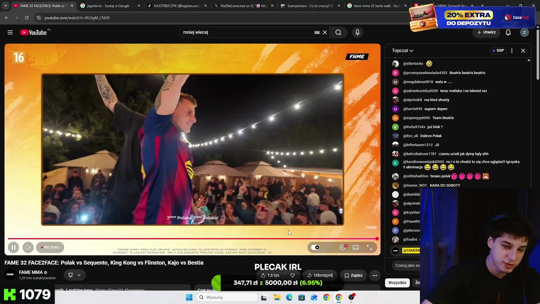Click the chat message 'Team Beatris'
The height and width of the screenshot is (304, 540).
443,118
